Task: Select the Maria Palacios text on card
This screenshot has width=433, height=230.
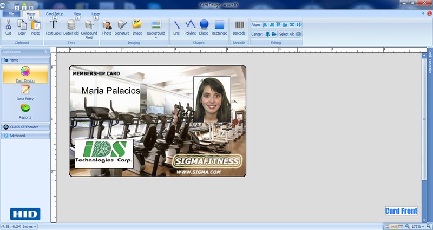Action: point(111,91)
